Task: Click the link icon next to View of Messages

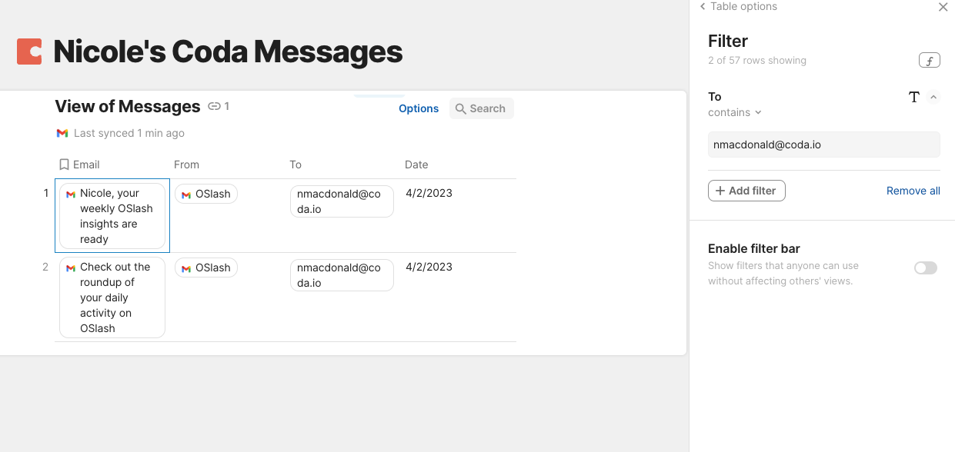Action: point(215,107)
